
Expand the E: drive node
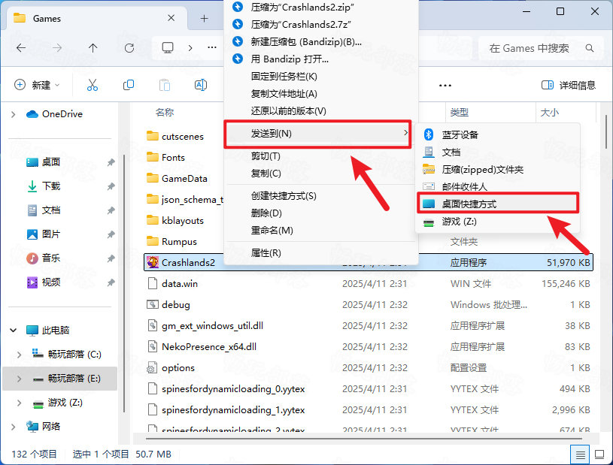click(x=19, y=379)
